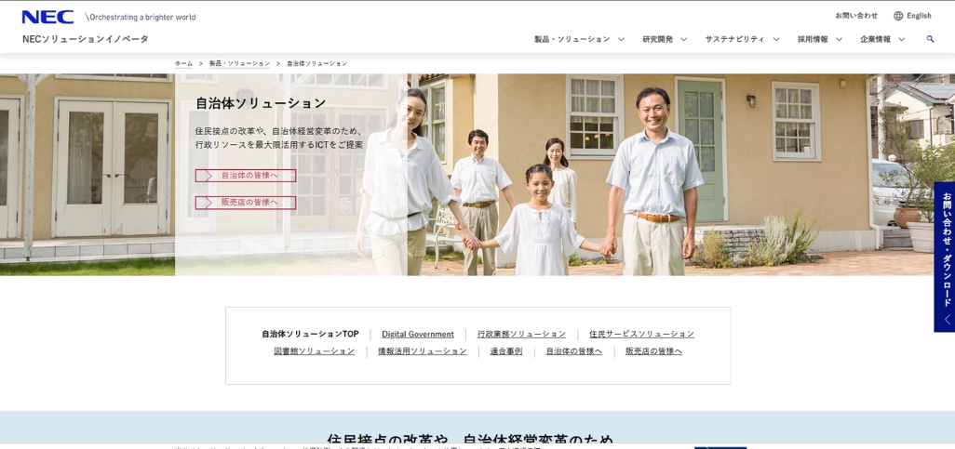Open 行政業務ソリューション link
The width and height of the screenshot is (955, 449).
(x=521, y=334)
